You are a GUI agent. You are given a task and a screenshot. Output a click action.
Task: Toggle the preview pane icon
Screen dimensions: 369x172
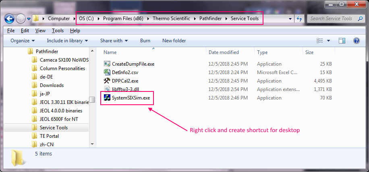[342, 41]
